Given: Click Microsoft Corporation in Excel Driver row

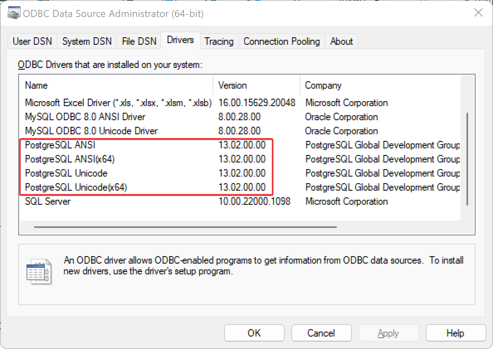Looking at the screenshot, I should pyautogui.click(x=347, y=103).
